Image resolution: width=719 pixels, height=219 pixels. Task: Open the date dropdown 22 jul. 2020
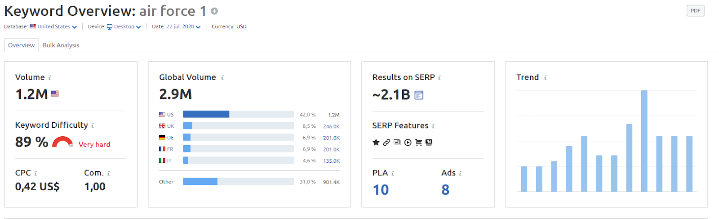pyautogui.click(x=183, y=27)
